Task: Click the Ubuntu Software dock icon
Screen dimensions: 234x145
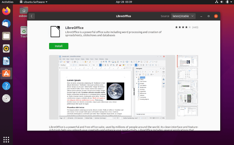Action: 6,73
